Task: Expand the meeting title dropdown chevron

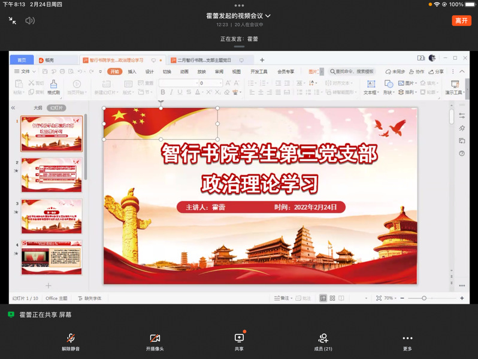Action: (268, 16)
